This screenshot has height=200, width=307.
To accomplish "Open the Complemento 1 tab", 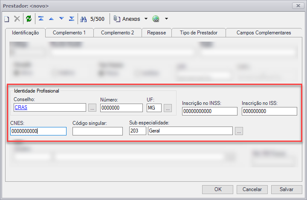I will pyautogui.click(x=70, y=33).
